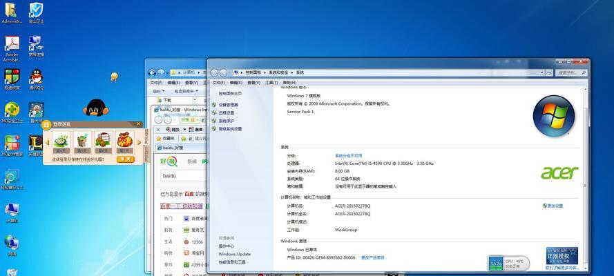Open 帮助(H) menu in the System window
Viewport: 614px width, 276px height.
tap(289, 83)
